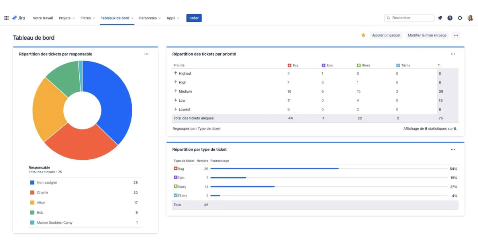Viewport: 478px width, 250px height.
Task: Open the settings gear icon
Action: coord(460,18)
